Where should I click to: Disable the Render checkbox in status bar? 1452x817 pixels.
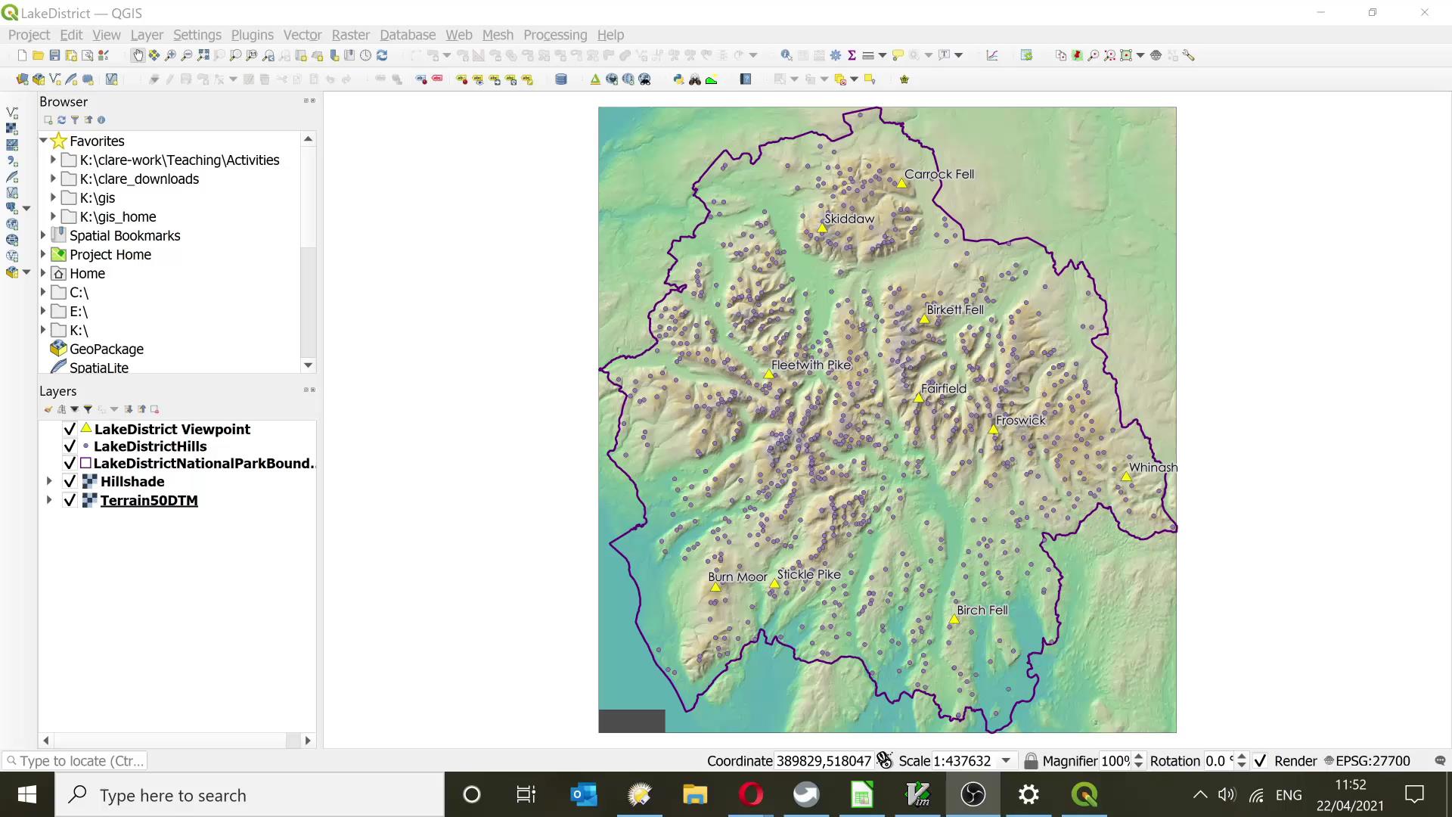click(x=1261, y=760)
